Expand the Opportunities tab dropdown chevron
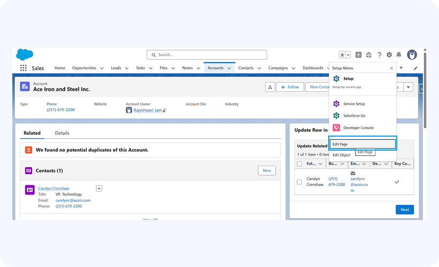This screenshot has height=267, width=439. point(101,68)
